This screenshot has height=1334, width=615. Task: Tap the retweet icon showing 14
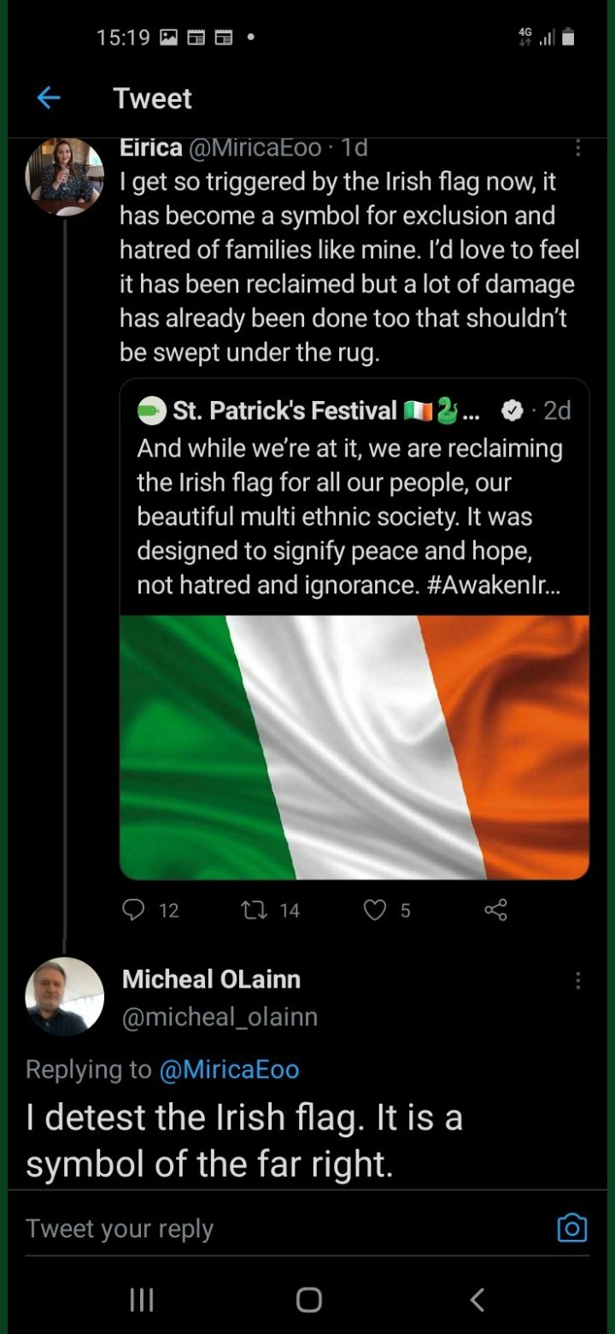[253, 910]
